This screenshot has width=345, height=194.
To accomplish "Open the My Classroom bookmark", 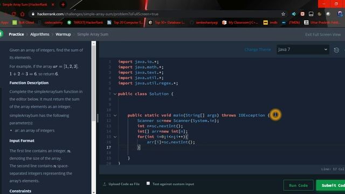I will 240,23.
